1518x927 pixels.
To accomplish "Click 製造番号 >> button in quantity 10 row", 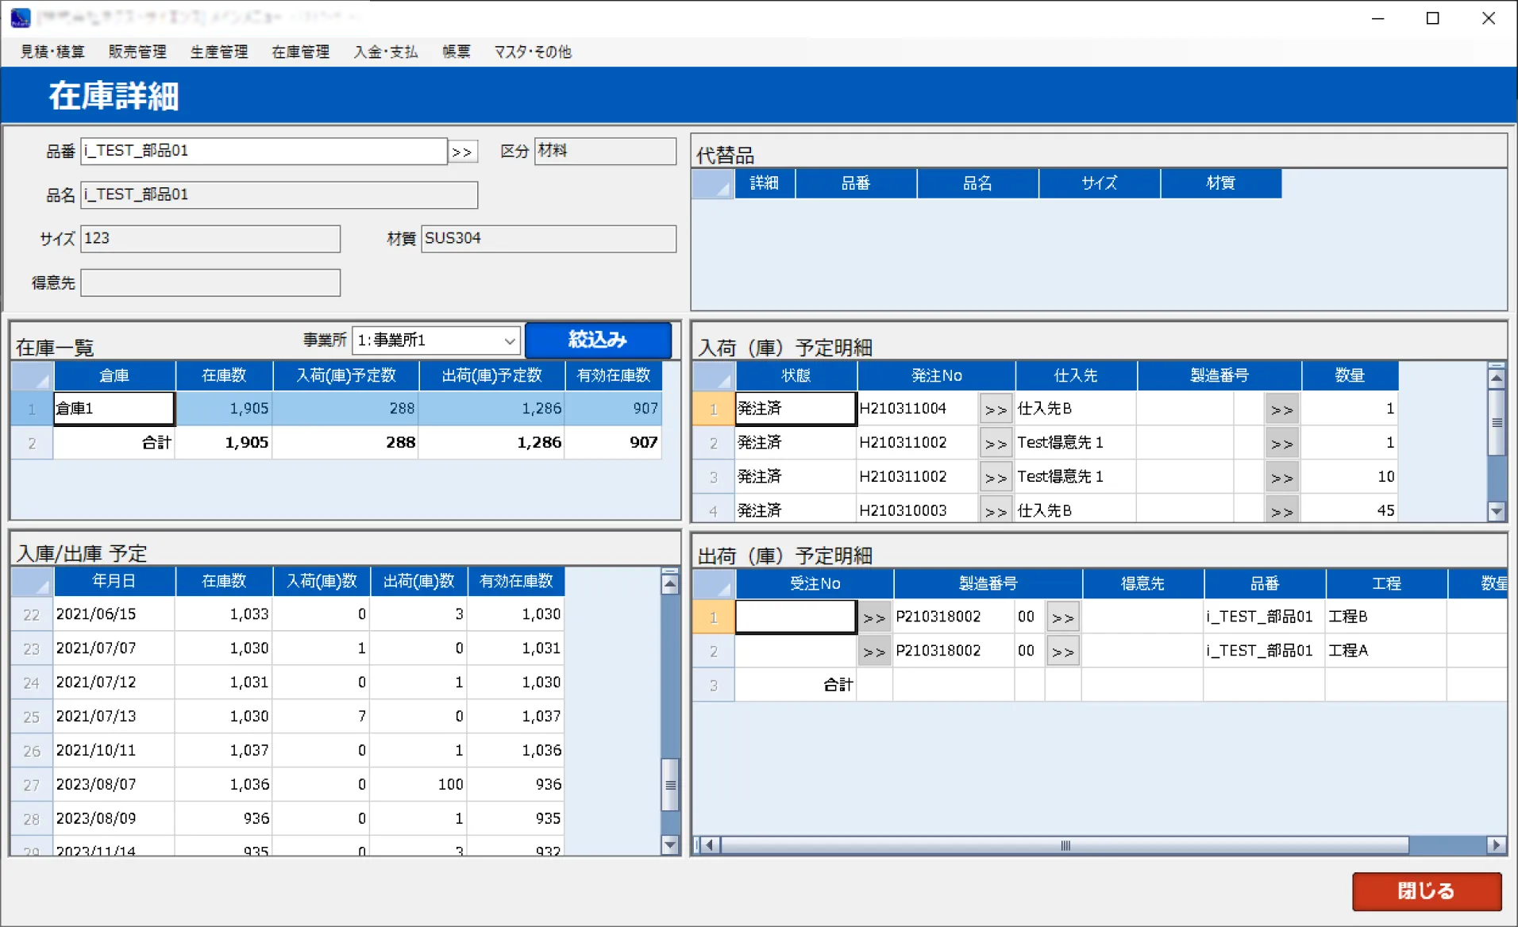I will (x=1281, y=478).
